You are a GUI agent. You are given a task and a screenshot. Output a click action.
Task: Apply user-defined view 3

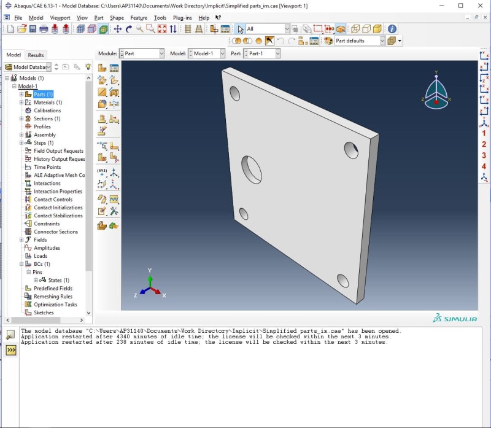[484, 155]
